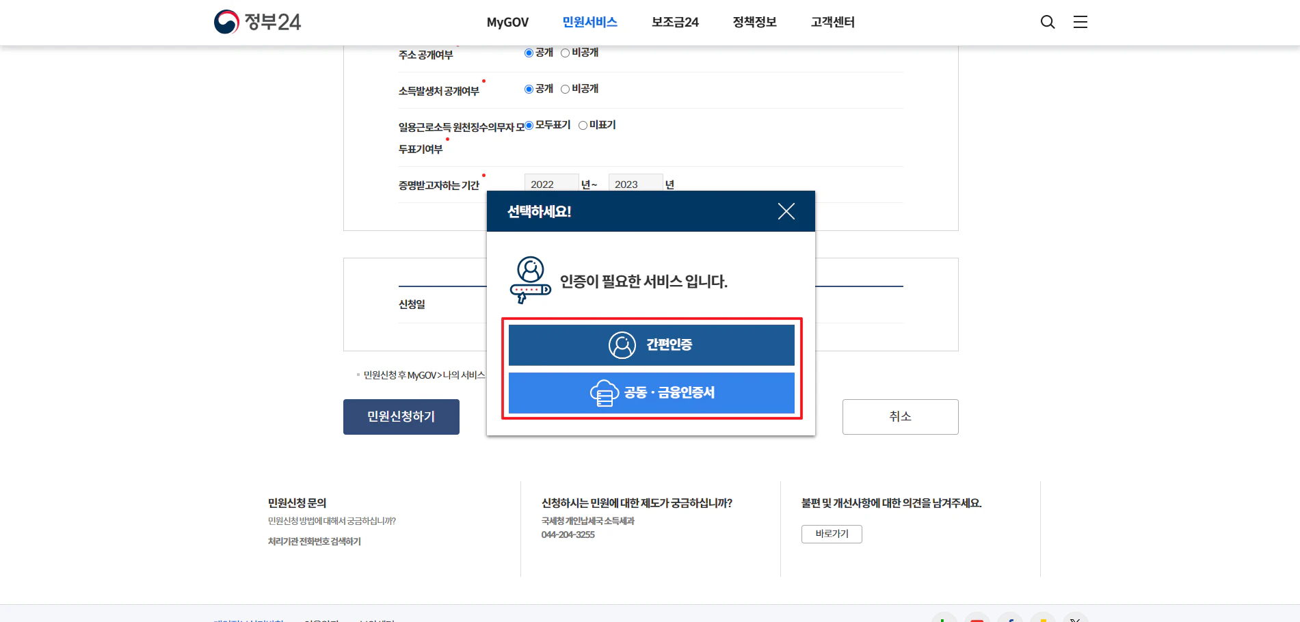1300x622 pixels.
Task: Select 공개 for 소득발생처 공개여부
Action: click(x=529, y=89)
